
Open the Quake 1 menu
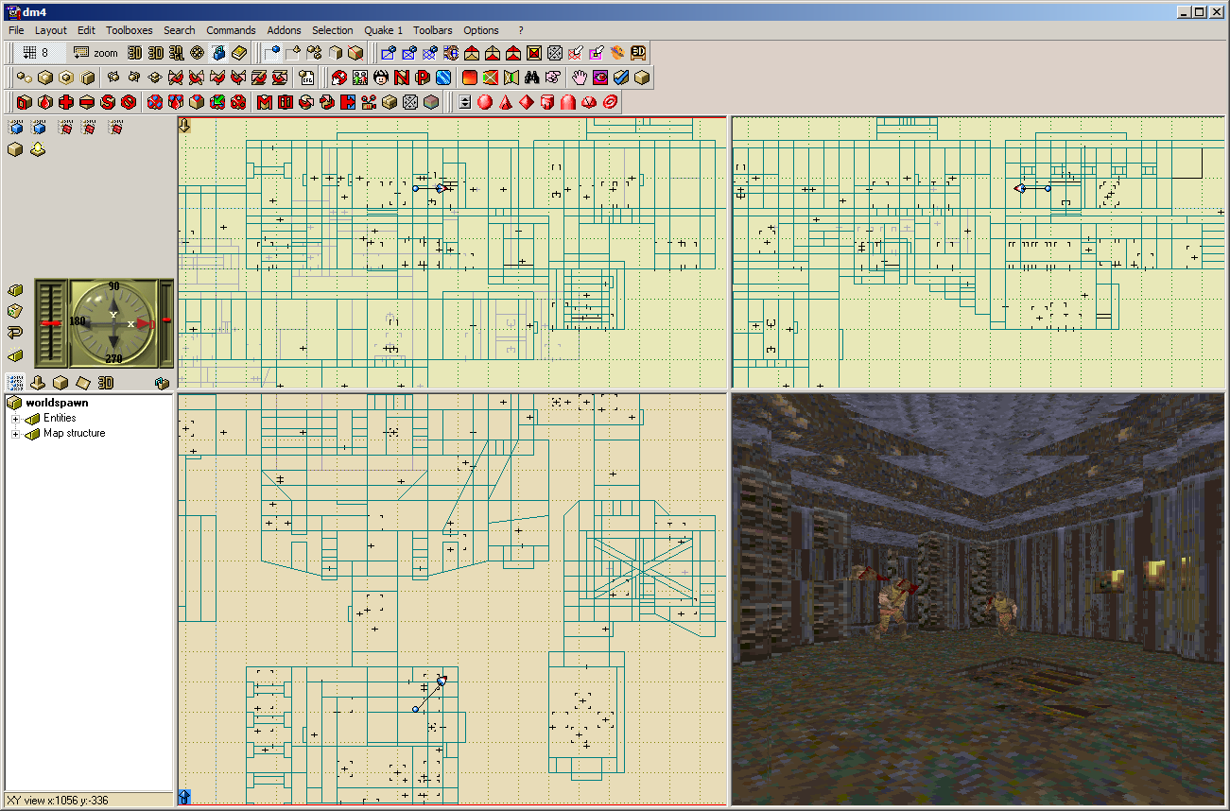tap(384, 30)
